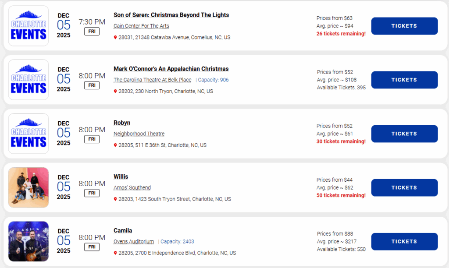The image size is (449, 268).
Task: Open the Ovens Auditorium venue link
Action: (x=134, y=241)
